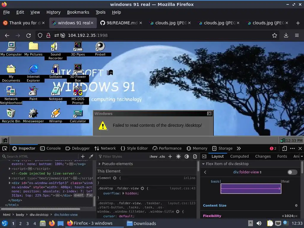This screenshot has width=304, height=228.
Task: Open sidebar tabs overflow dropdown
Action: coord(302,156)
